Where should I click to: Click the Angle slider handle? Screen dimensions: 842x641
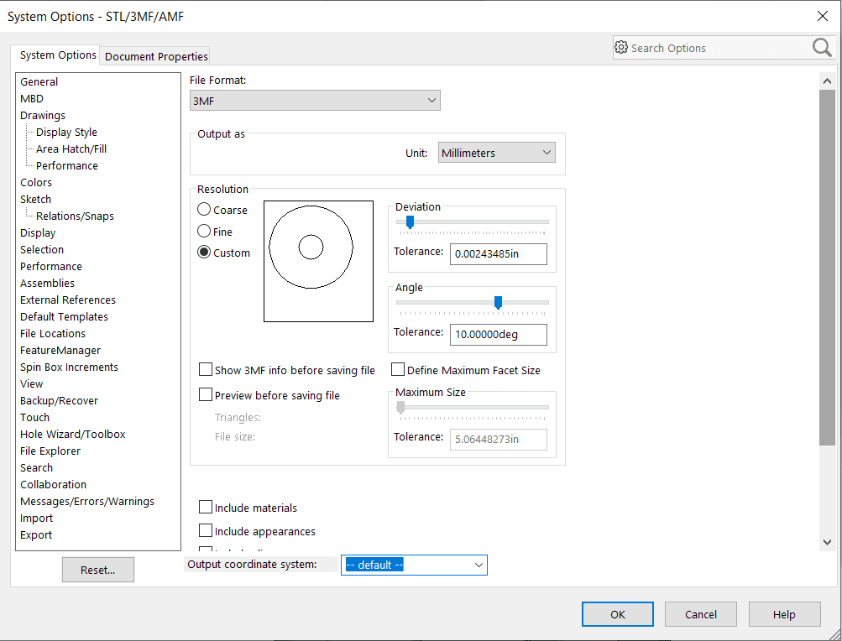click(x=498, y=302)
